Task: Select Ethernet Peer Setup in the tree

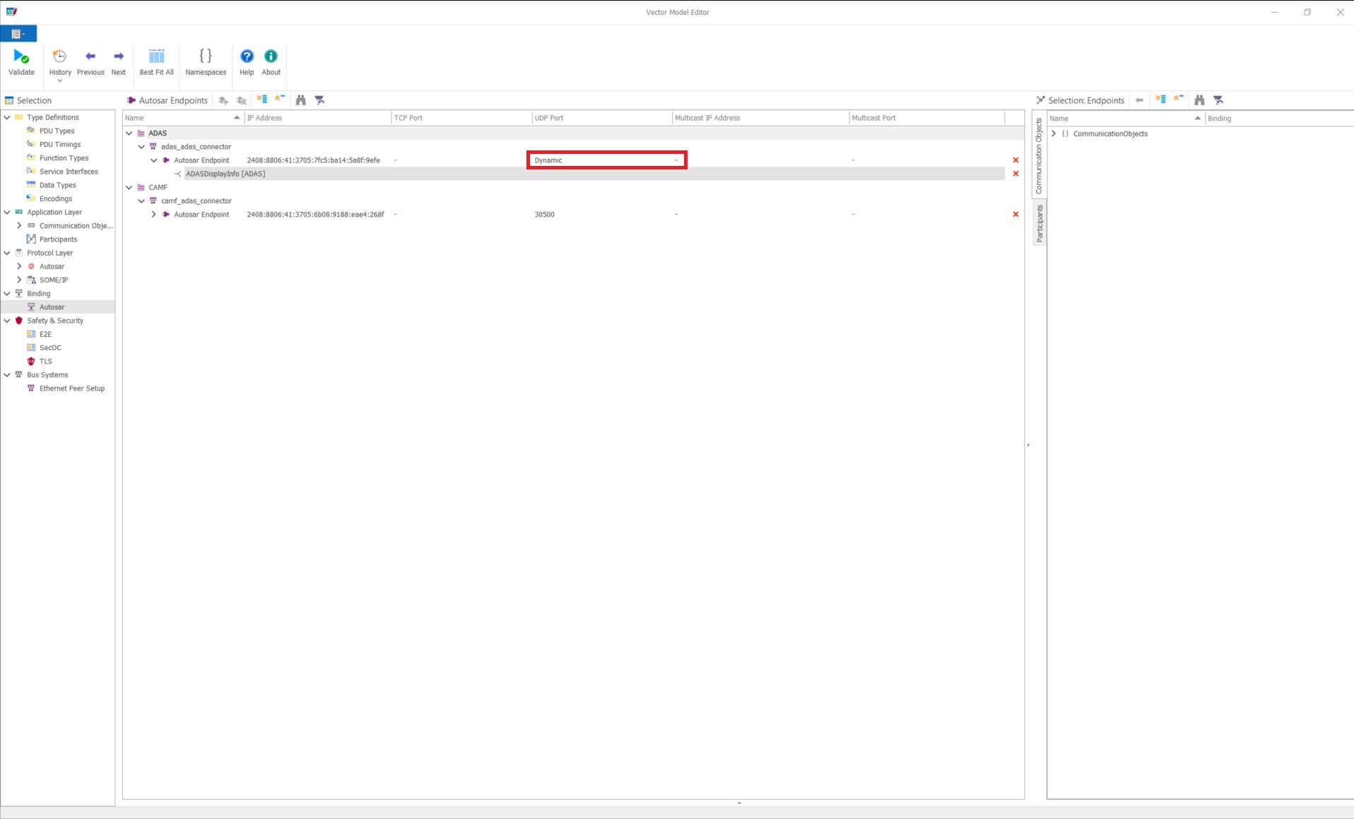Action: pyautogui.click(x=71, y=388)
